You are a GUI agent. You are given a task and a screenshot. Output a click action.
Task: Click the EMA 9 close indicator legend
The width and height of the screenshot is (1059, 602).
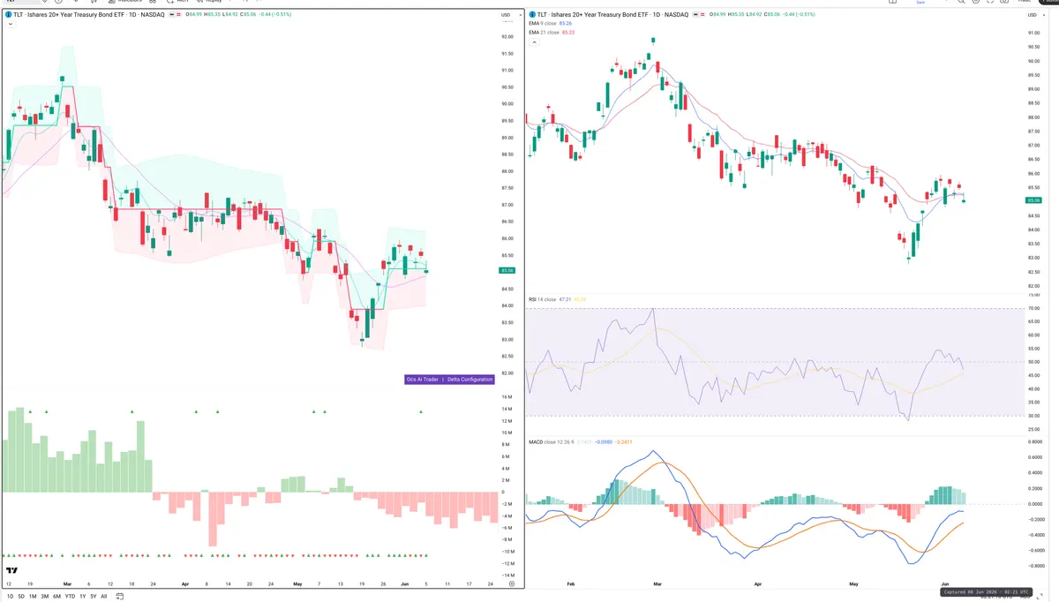(x=544, y=24)
